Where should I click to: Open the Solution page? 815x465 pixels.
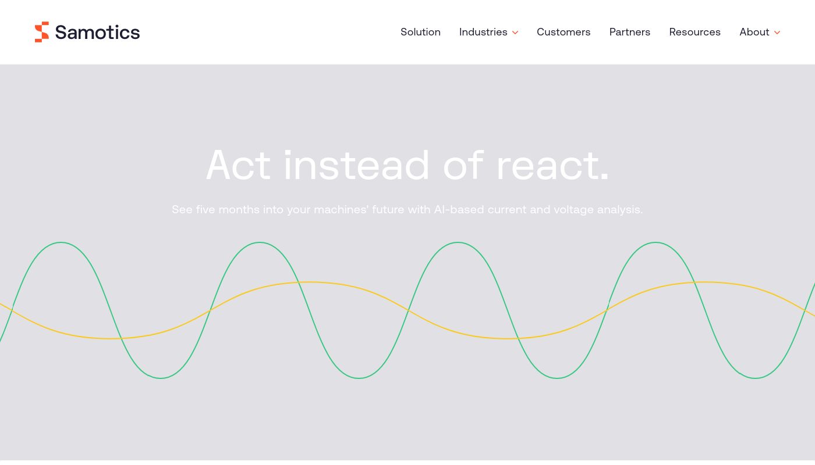pyautogui.click(x=420, y=32)
